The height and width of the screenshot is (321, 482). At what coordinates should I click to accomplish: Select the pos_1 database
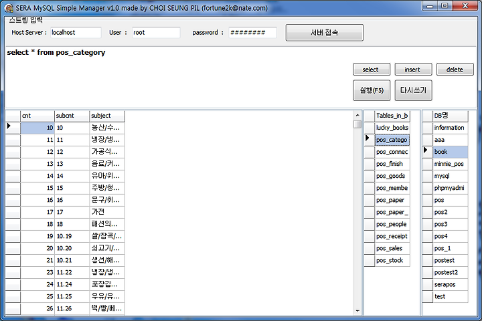click(451, 248)
